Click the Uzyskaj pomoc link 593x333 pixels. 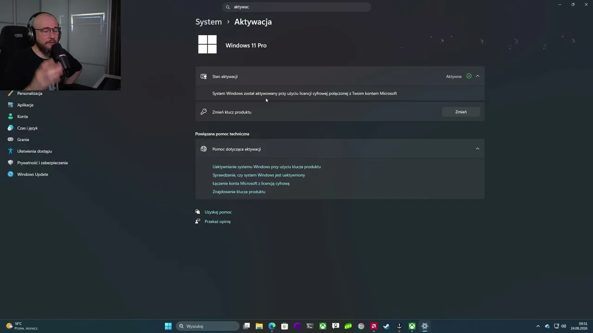(x=218, y=212)
